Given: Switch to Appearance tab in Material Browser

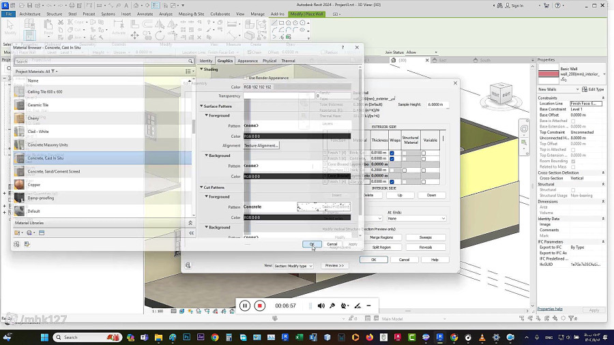Looking at the screenshot, I should point(248,61).
